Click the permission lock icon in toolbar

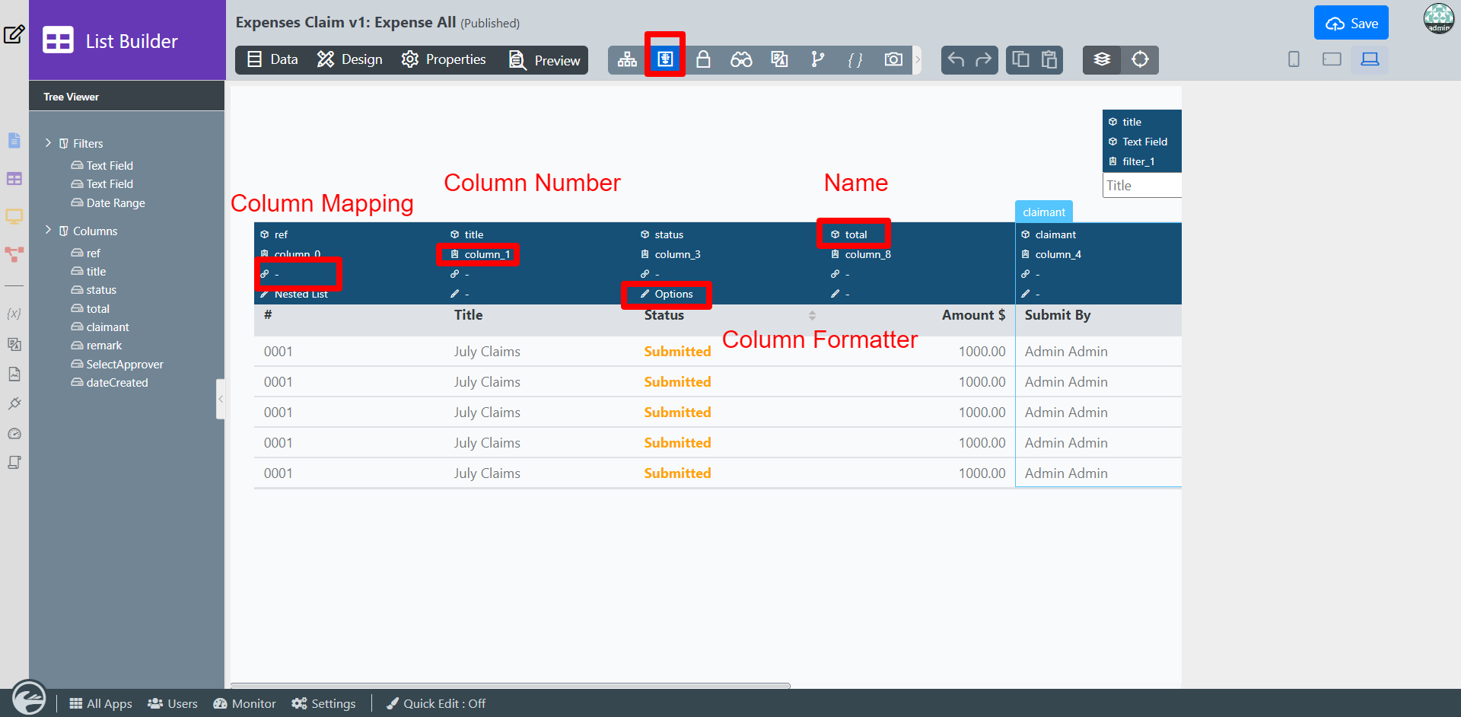click(703, 59)
